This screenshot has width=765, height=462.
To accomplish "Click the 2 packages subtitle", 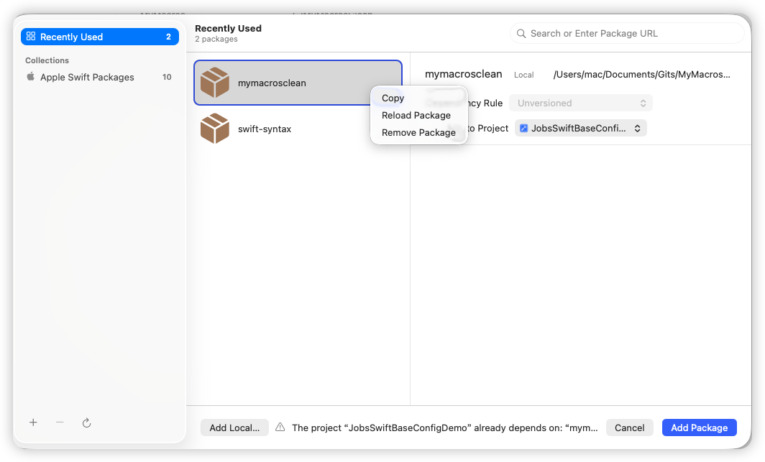I will (x=216, y=39).
